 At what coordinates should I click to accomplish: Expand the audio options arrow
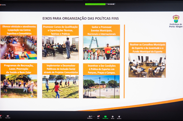click(x=3, y=116)
